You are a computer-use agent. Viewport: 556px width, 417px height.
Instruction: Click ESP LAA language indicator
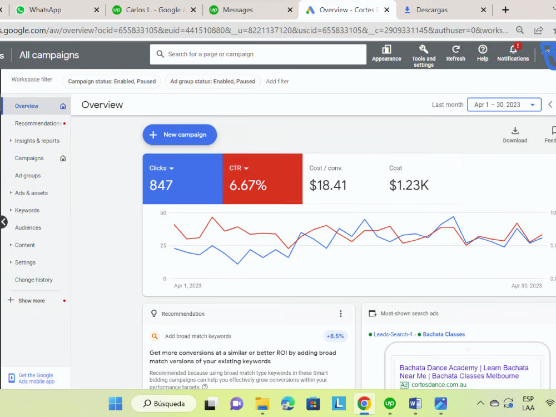(x=528, y=404)
